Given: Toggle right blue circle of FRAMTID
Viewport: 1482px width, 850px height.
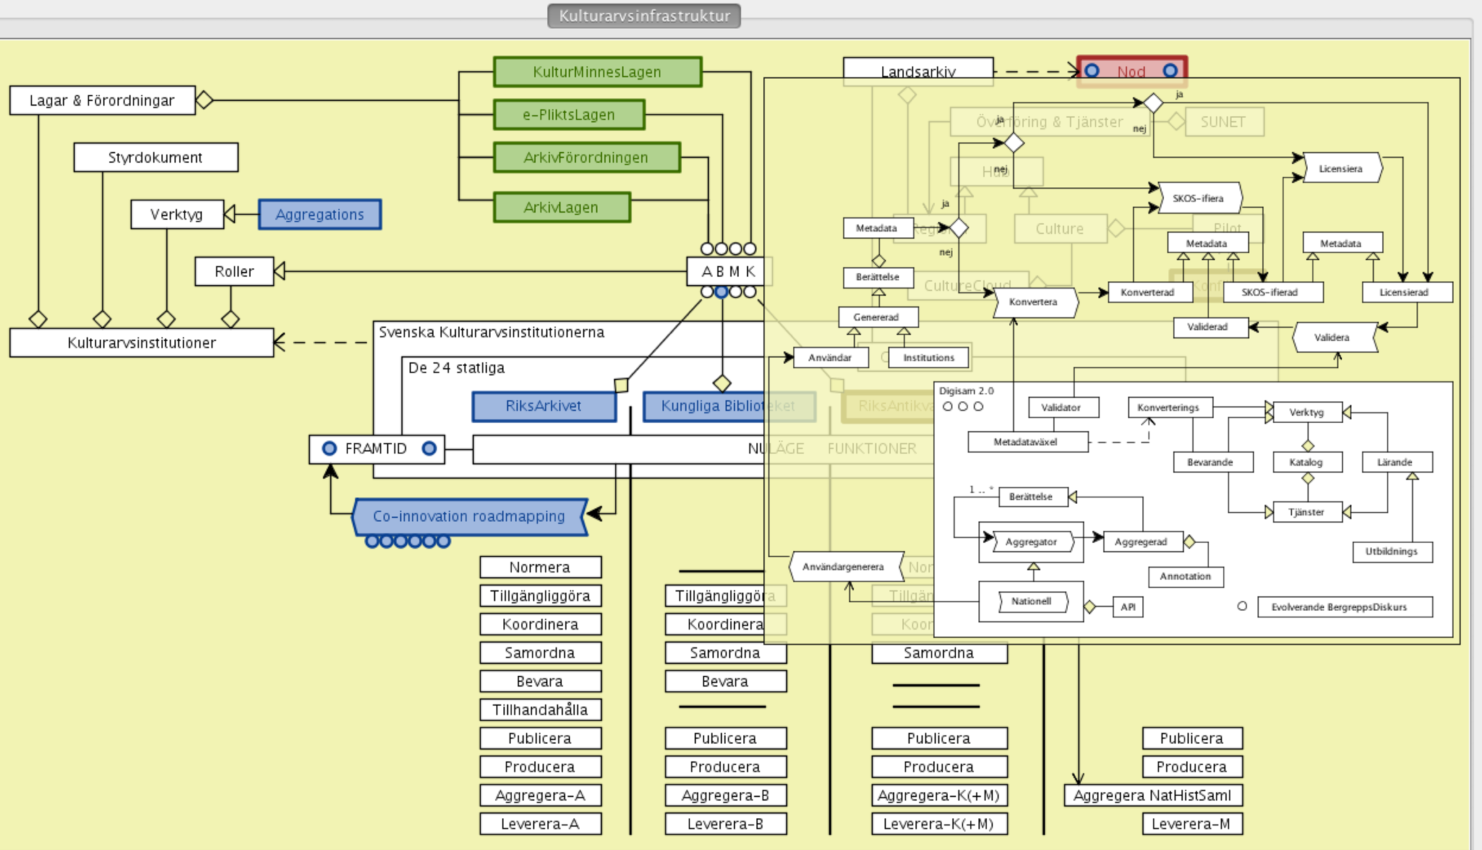Looking at the screenshot, I should [429, 448].
